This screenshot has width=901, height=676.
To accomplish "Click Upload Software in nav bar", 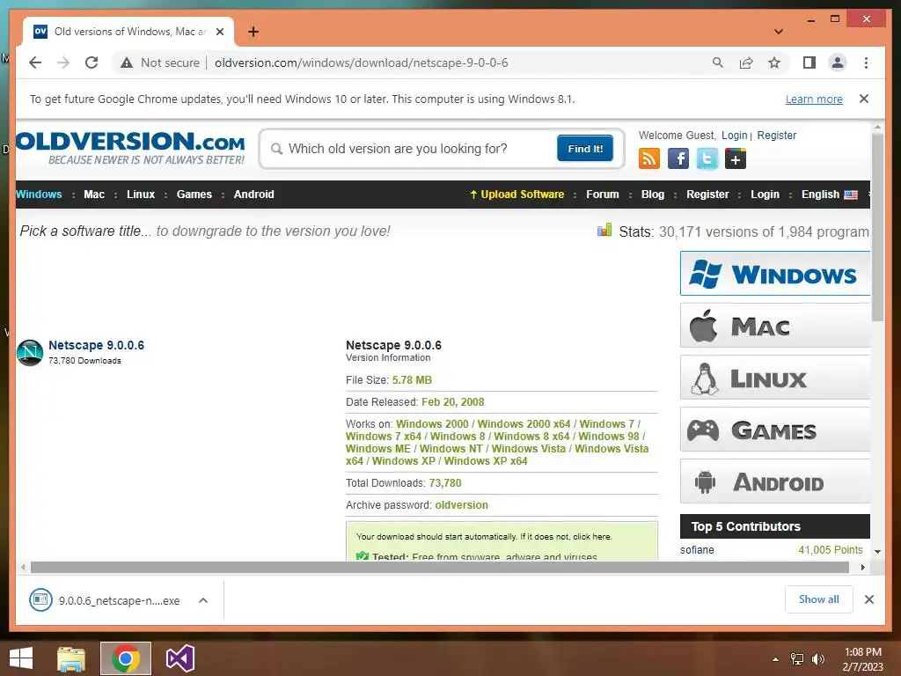I will (x=517, y=195).
